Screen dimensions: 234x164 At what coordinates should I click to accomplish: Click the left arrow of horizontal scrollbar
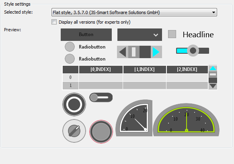[x=123, y=52]
